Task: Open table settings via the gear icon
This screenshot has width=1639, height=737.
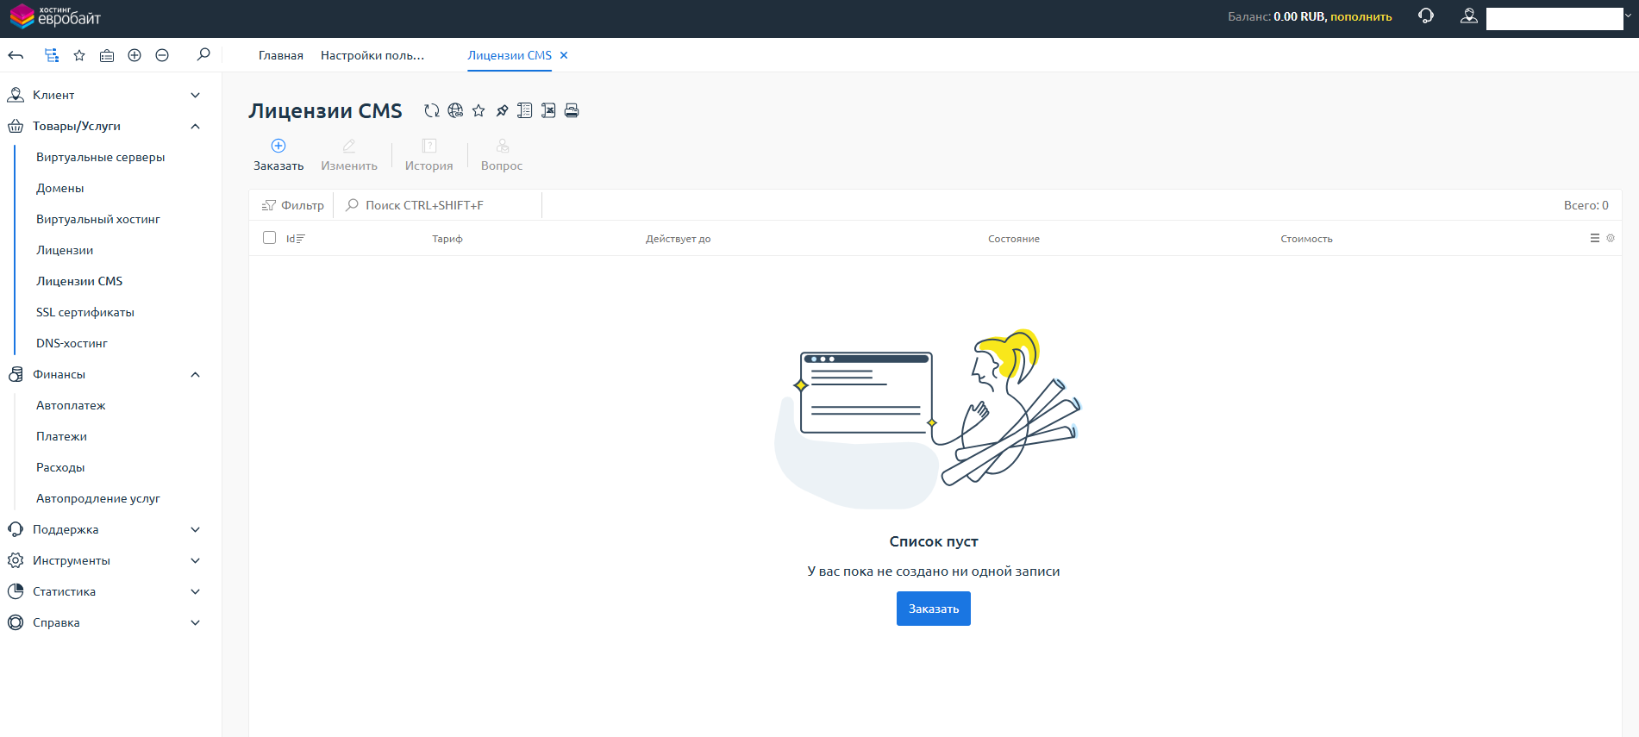Action: [x=1611, y=238]
